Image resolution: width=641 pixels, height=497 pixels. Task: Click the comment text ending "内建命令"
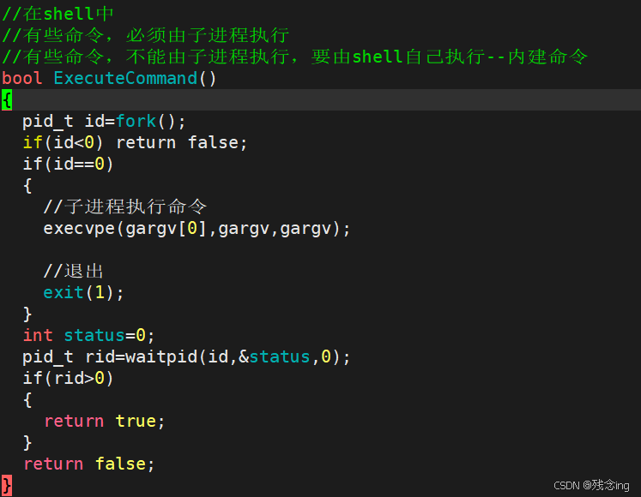point(294,57)
